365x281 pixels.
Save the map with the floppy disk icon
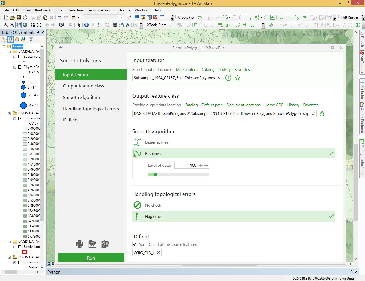point(19,17)
